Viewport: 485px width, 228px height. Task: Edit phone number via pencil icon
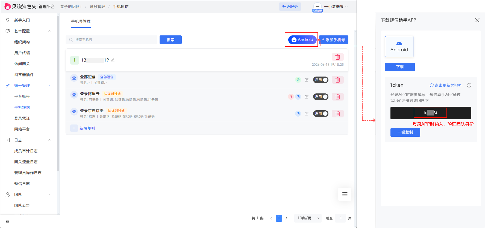[113, 60]
